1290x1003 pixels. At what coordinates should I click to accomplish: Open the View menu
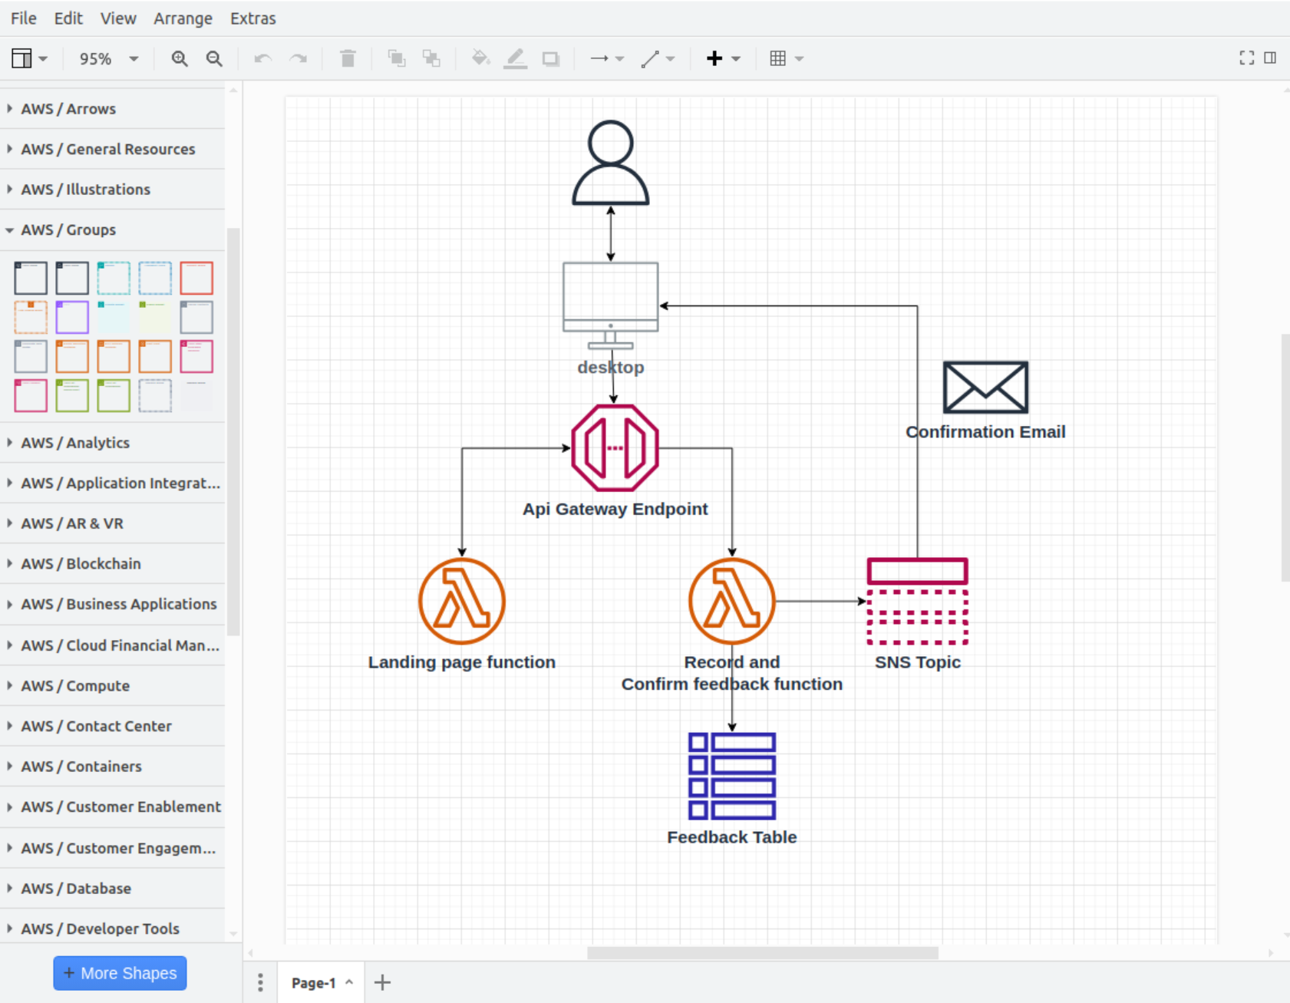click(118, 18)
